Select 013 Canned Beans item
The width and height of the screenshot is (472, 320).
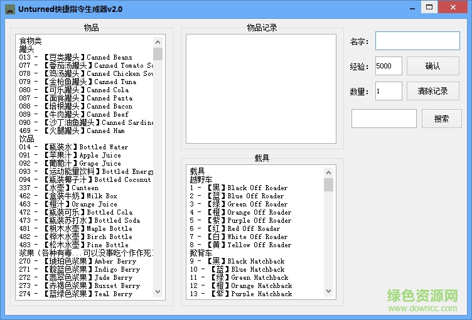click(x=75, y=57)
